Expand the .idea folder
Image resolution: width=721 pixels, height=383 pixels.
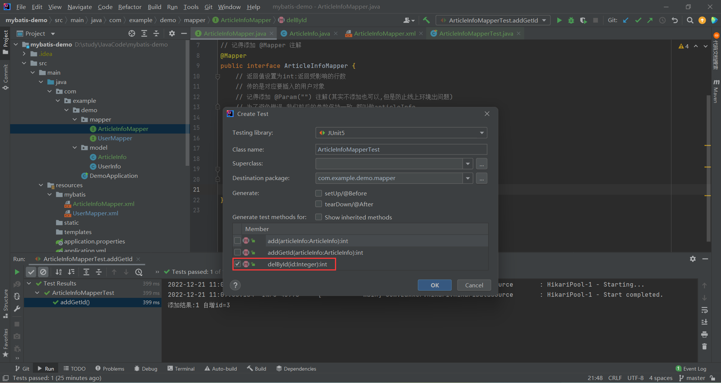coord(24,54)
